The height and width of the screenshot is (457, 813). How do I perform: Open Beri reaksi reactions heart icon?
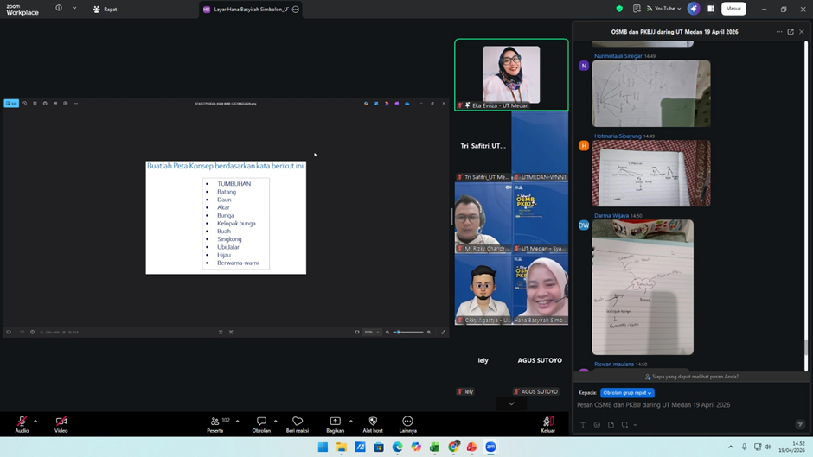[298, 422]
